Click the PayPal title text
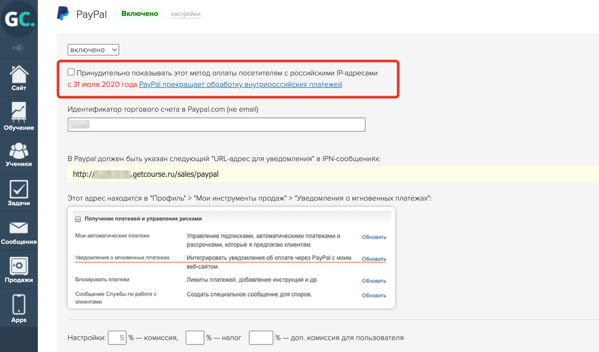Image resolution: width=599 pixels, height=352 pixels. click(91, 14)
